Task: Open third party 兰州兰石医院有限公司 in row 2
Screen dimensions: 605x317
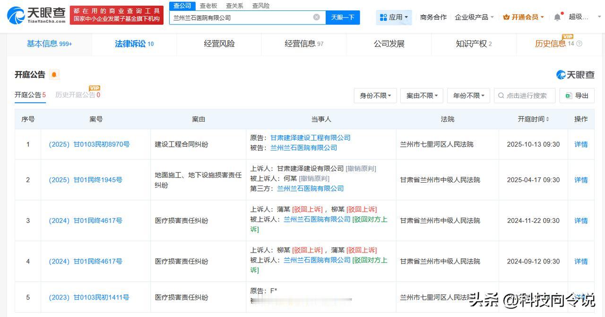Action: pyautogui.click(x=311, y=188)
